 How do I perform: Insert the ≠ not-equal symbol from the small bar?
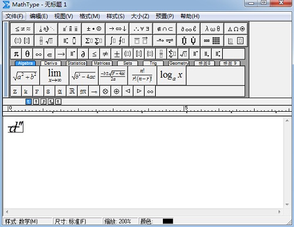105,54
